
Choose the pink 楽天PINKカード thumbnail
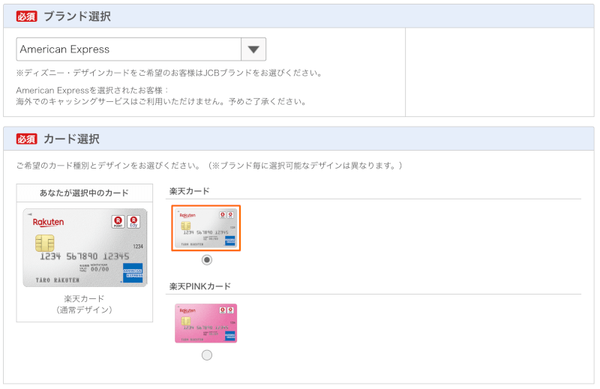pos(206,323)
